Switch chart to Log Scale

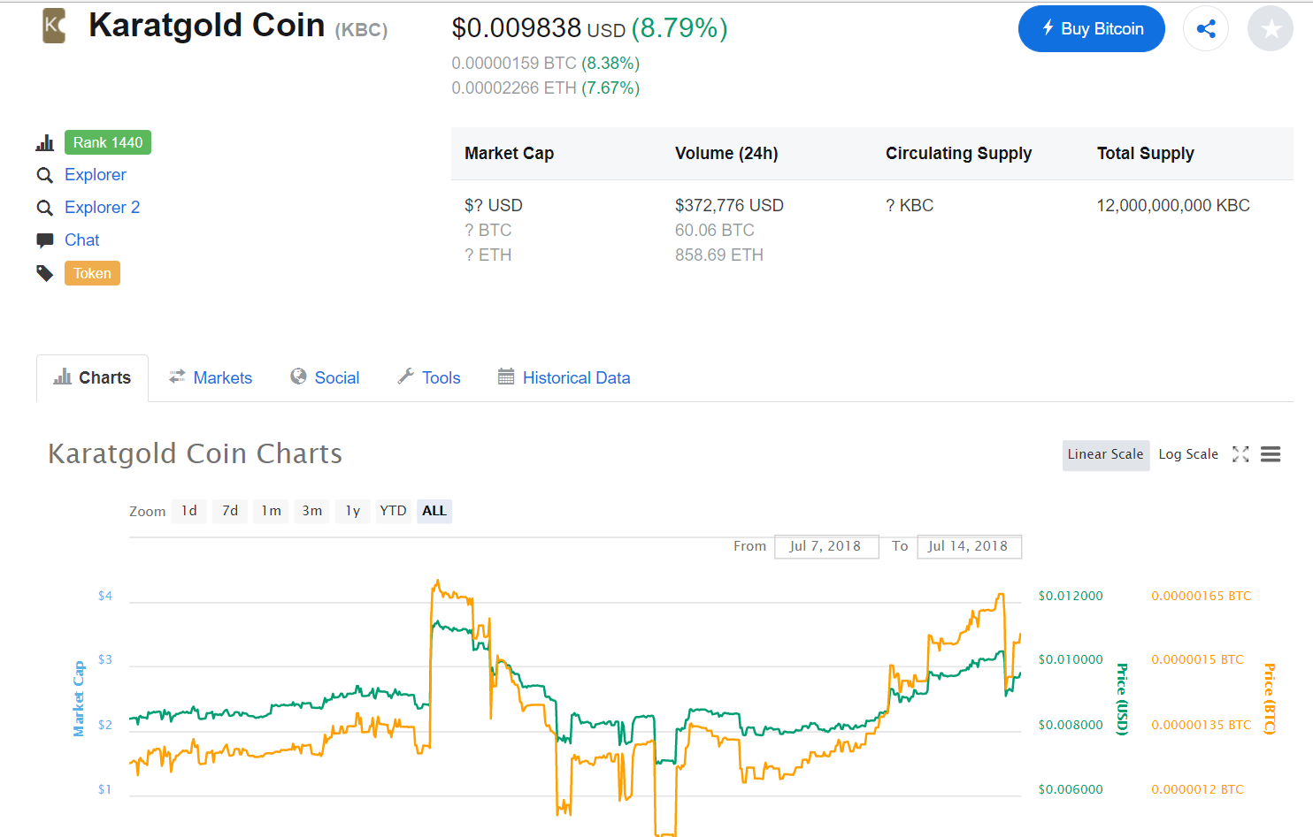tap(1188, 455)
